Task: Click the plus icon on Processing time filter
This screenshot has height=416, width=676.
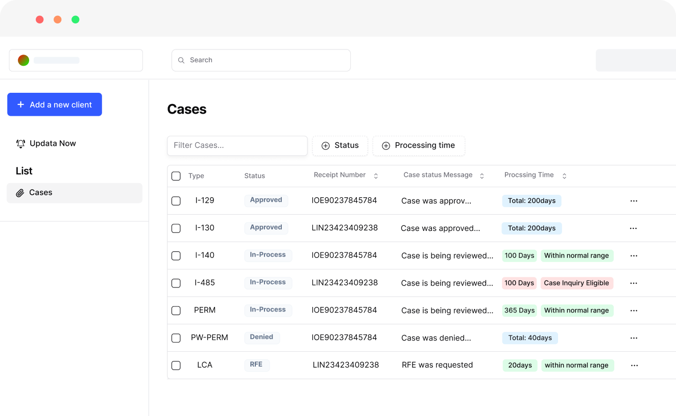Action: point(385,146)
